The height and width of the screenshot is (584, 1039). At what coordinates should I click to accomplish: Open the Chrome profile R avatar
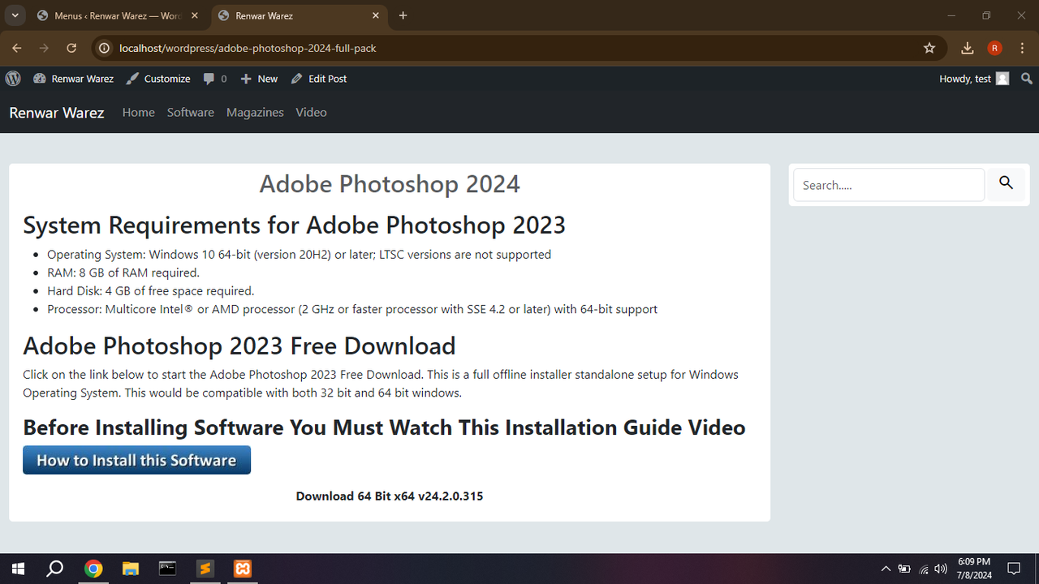click(995, 48)
